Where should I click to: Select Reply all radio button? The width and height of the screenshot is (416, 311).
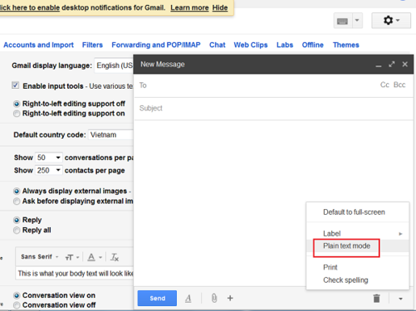(x=16, y=230)
